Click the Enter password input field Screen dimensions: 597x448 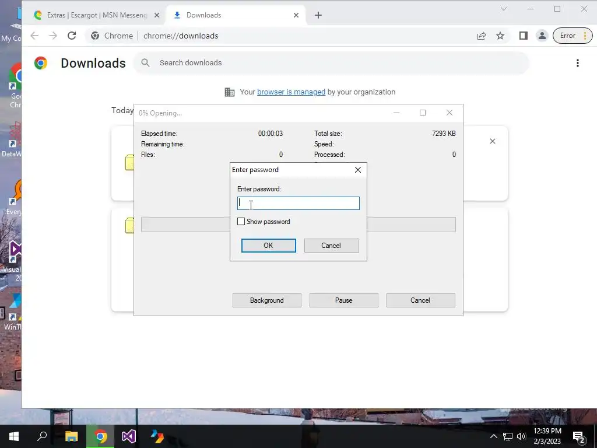click(x=298, y=204)
